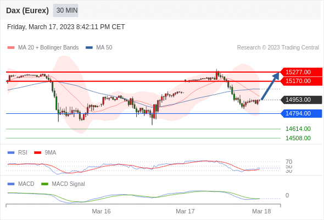Click the RSI blue legend swatch
The height and width of the screenshot is (220, 324).
click(x=11, y=153)
